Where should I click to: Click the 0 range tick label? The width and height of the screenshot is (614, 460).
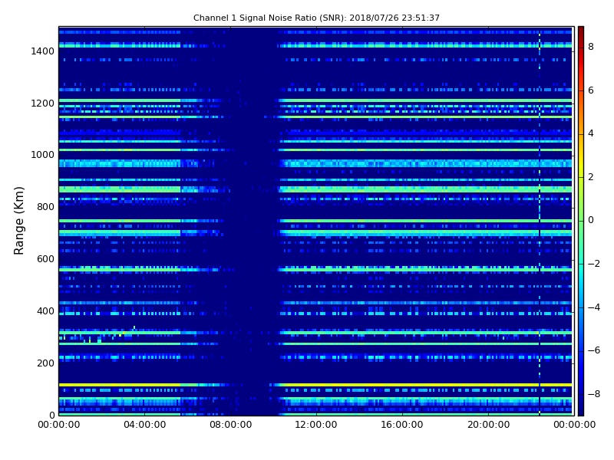click(51, 415)
